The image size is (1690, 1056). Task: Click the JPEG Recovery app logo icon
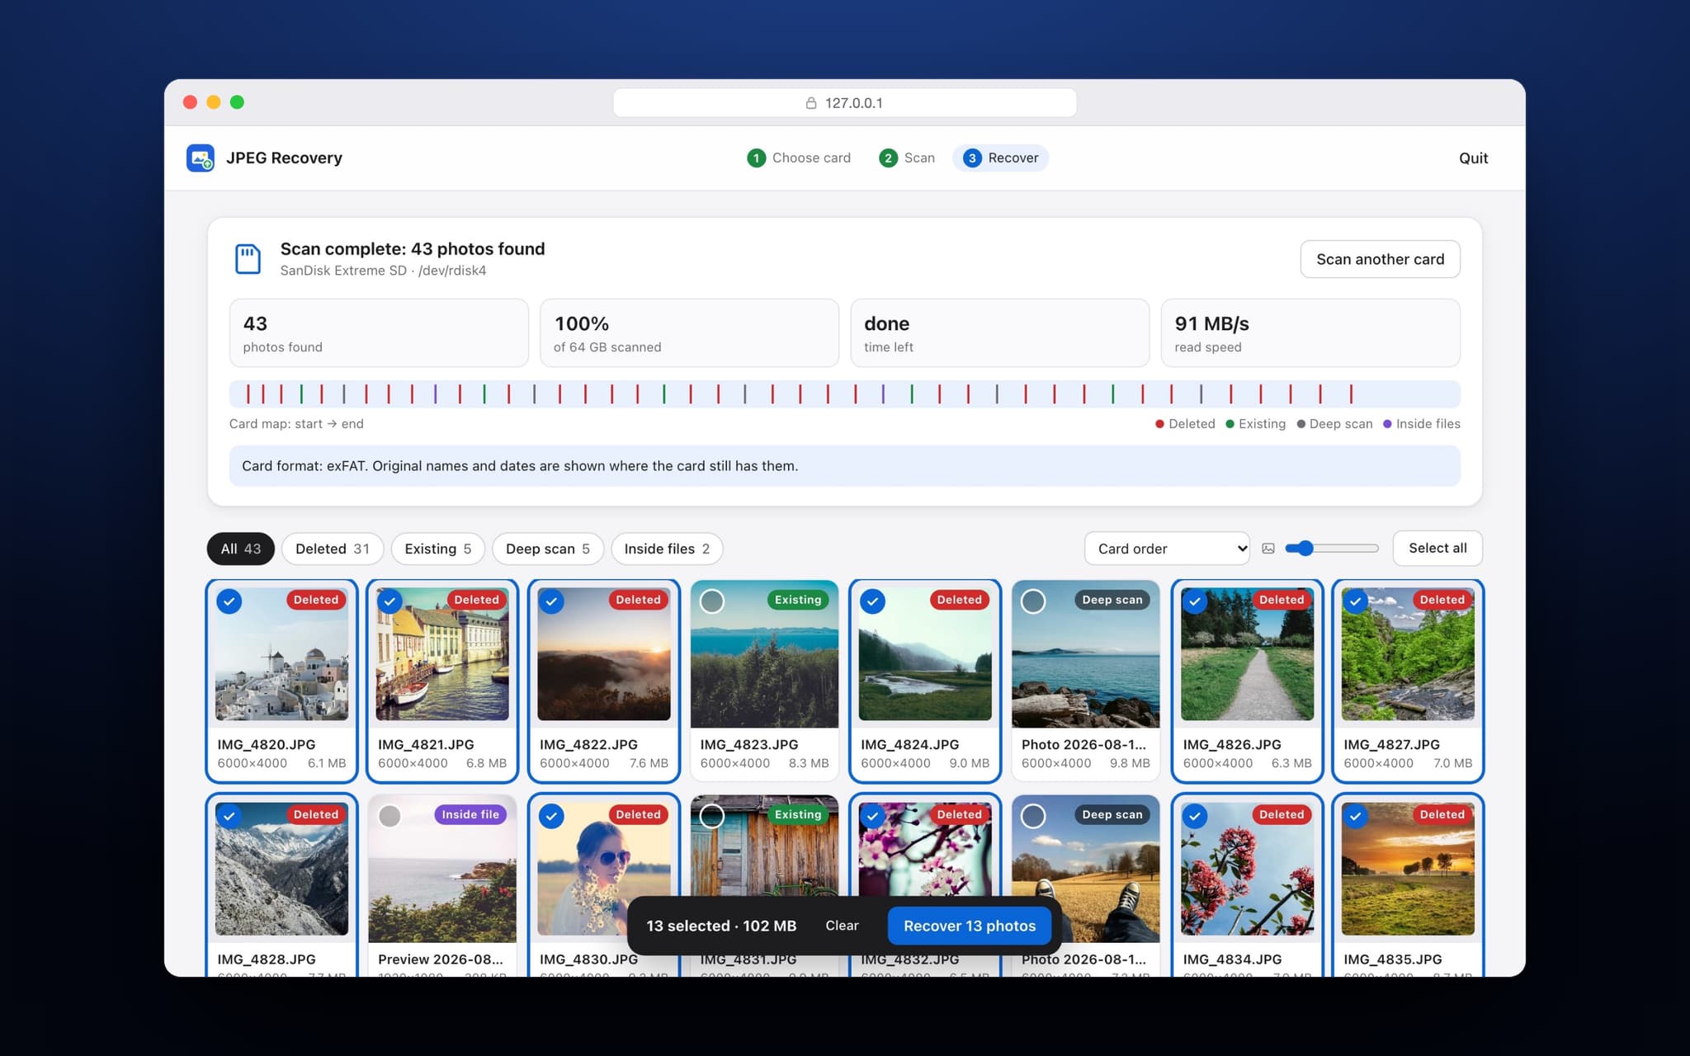pyautogui.click(x=201, y=158)
